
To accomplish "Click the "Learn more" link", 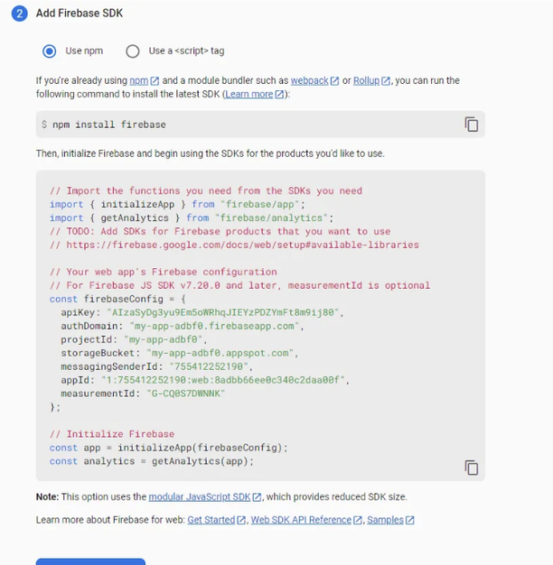I will click(x=248, y=94).
